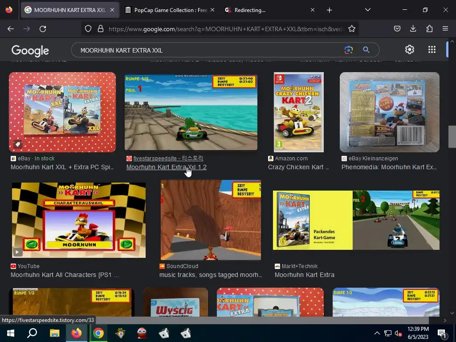Switch to Firefox in the taskbar
456x342 pixels.
(x=77, y=333)
